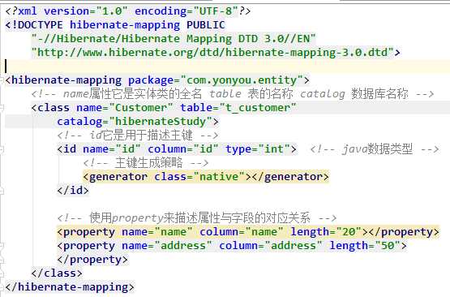Click the </property> tag on its own line

(92, 260)
